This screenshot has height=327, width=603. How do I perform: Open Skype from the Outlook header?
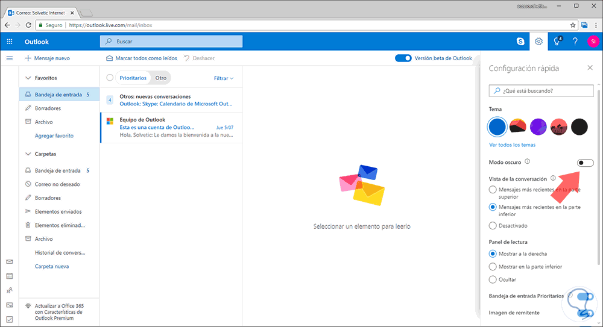click(x=520, y=42)
